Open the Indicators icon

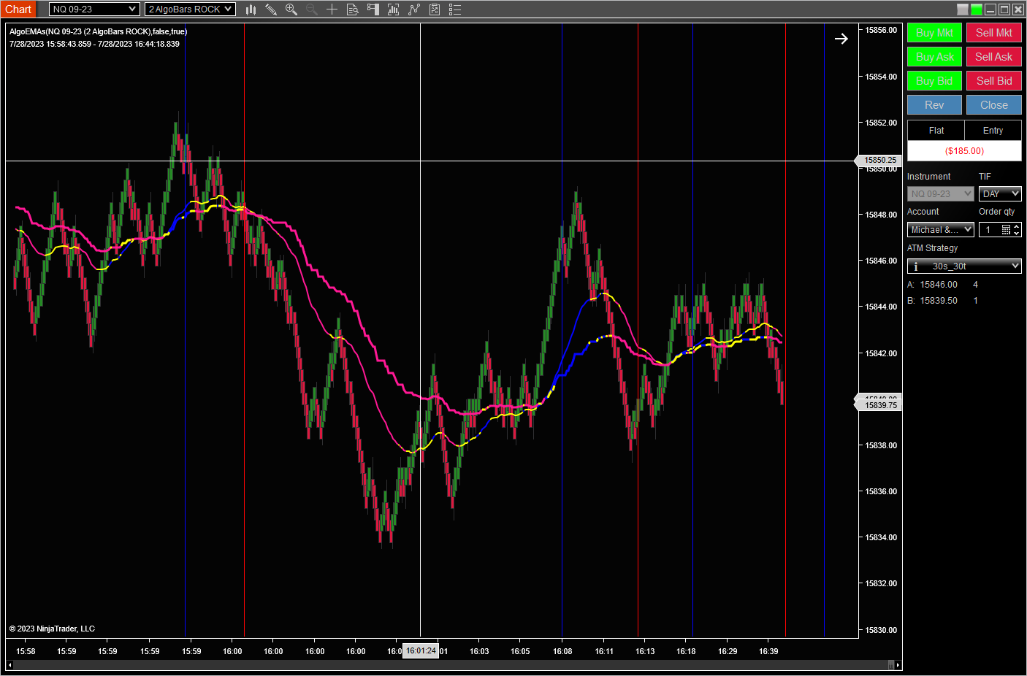pyautogui.click(x=414, y=9)
